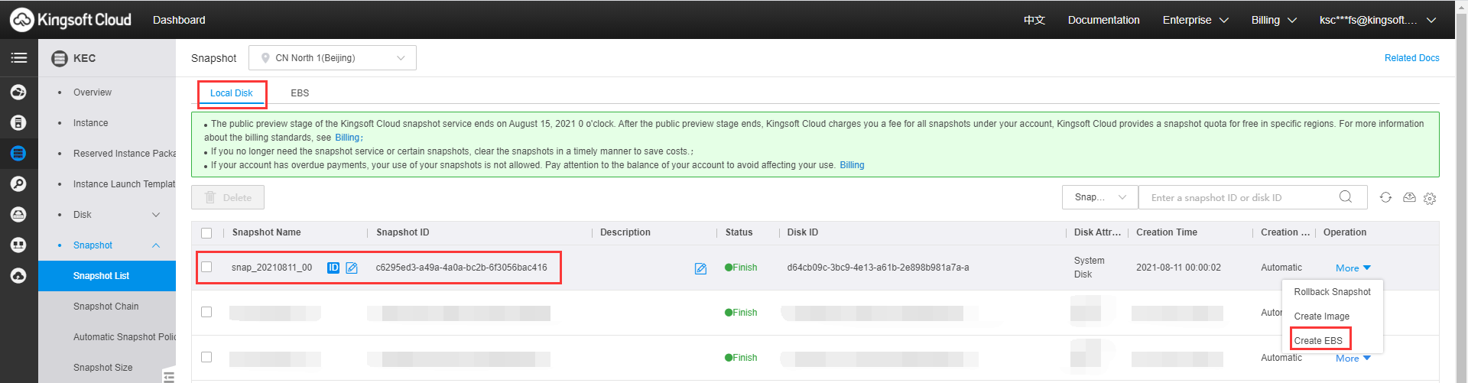Open the Billing link after 'see'
This screenshot has width=1468, height=383.
tap(347, 138)
